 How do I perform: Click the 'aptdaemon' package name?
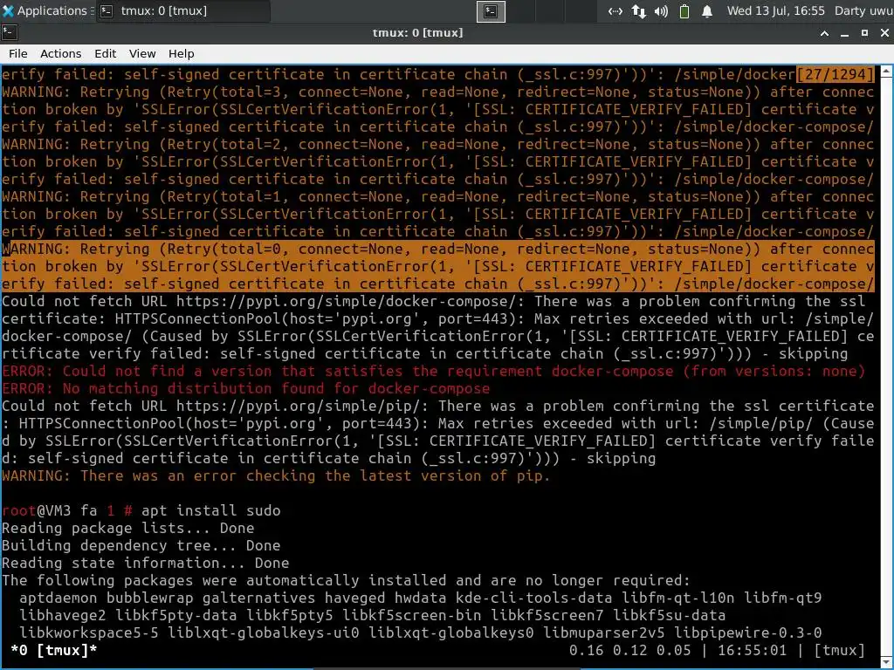pos(58,598)
